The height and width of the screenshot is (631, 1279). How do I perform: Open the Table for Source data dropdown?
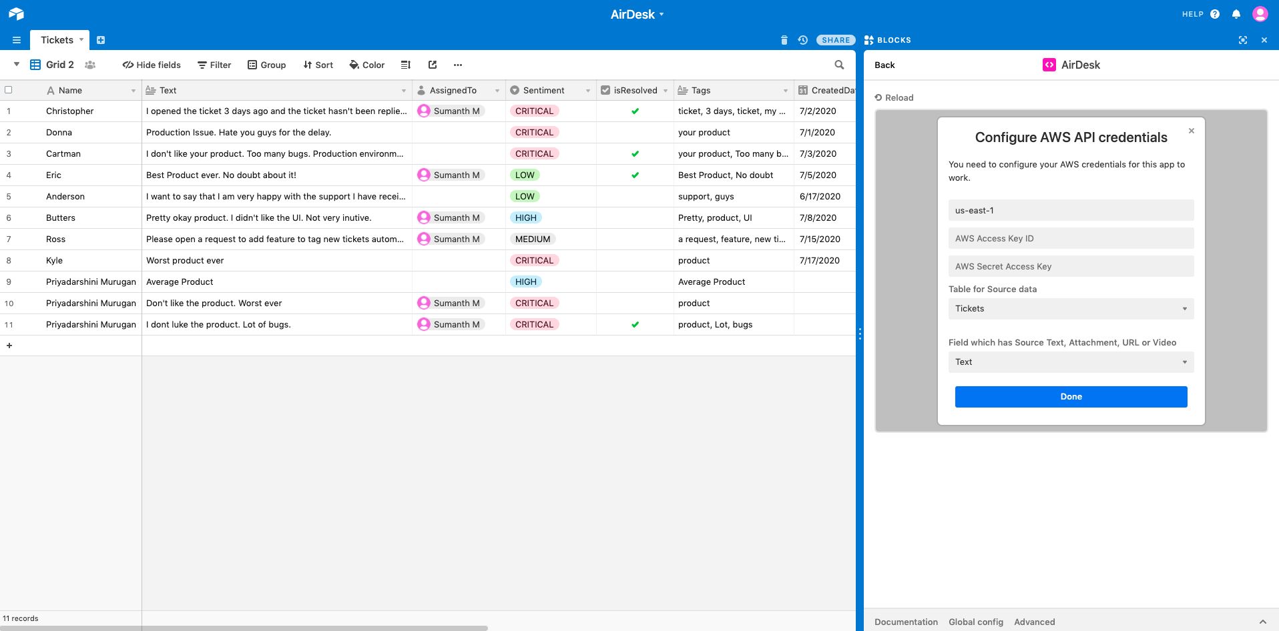coord(1071,309)
